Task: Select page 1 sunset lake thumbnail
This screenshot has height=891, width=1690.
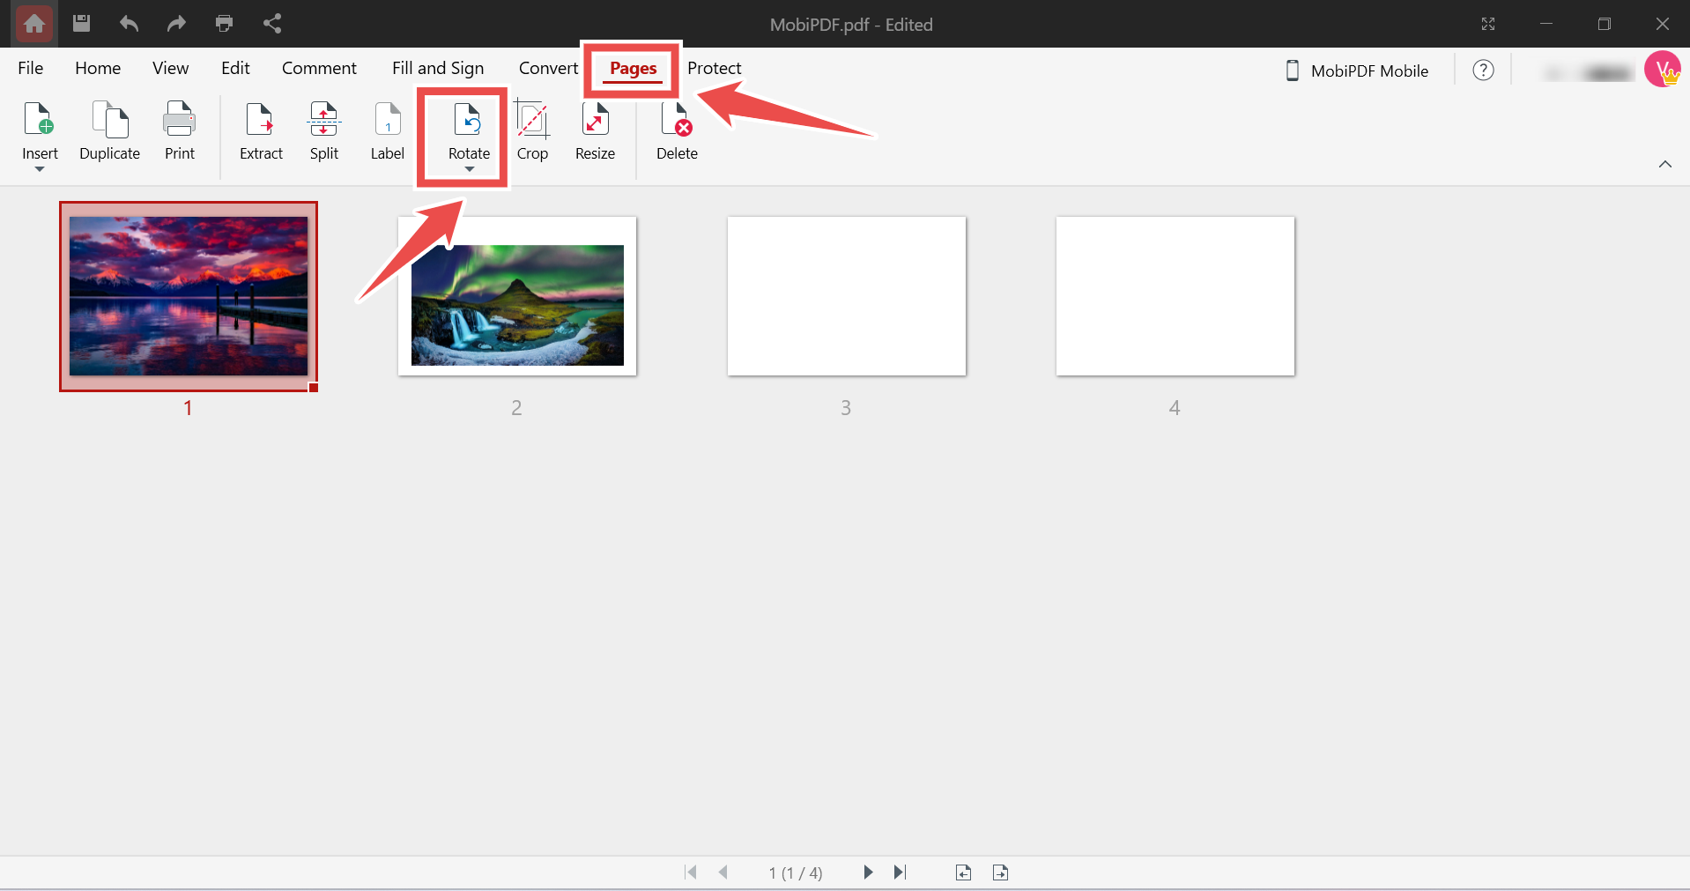Action: 189,296
